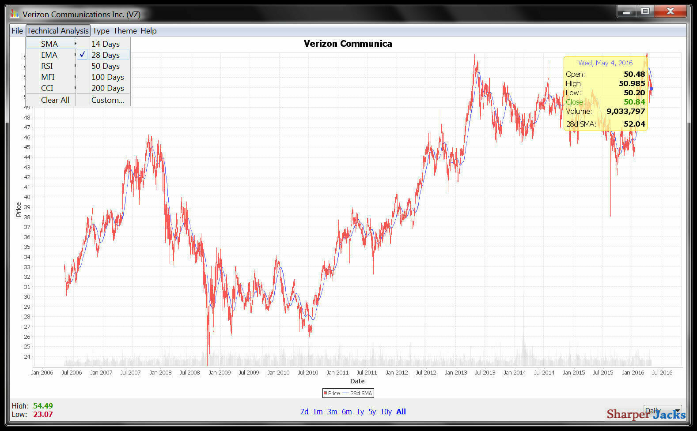Image resolution: width=697 pixels, height=431 pixels.
Task: Close the Verizon chart window
Action: 670,11
